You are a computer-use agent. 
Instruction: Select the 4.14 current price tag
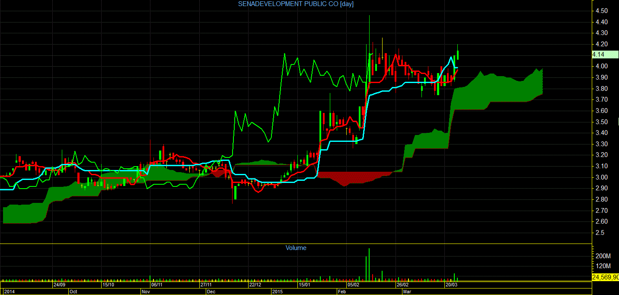[x=605, y=55]
